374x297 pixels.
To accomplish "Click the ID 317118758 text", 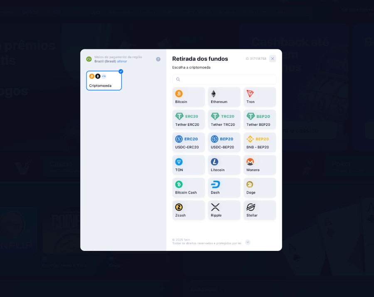I will [x=256, y=59].
